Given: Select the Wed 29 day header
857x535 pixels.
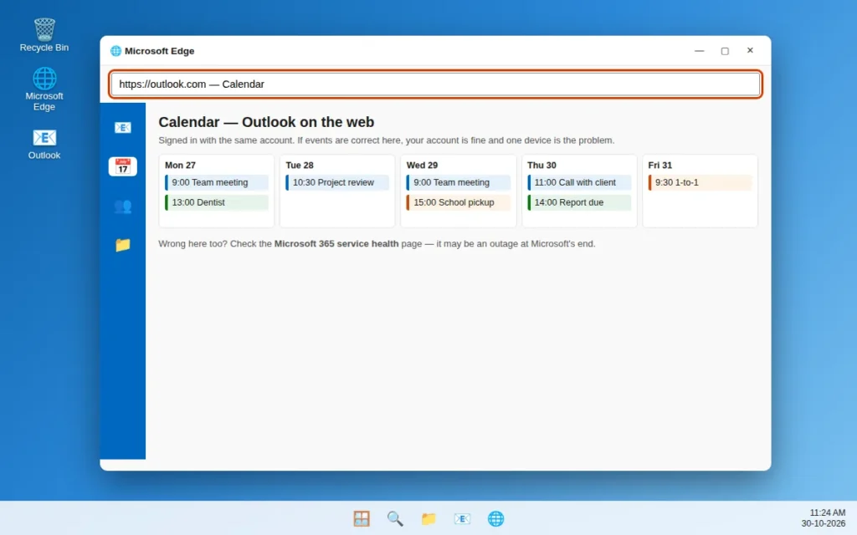Looking at the screenshot, I should tap(422, 165).
